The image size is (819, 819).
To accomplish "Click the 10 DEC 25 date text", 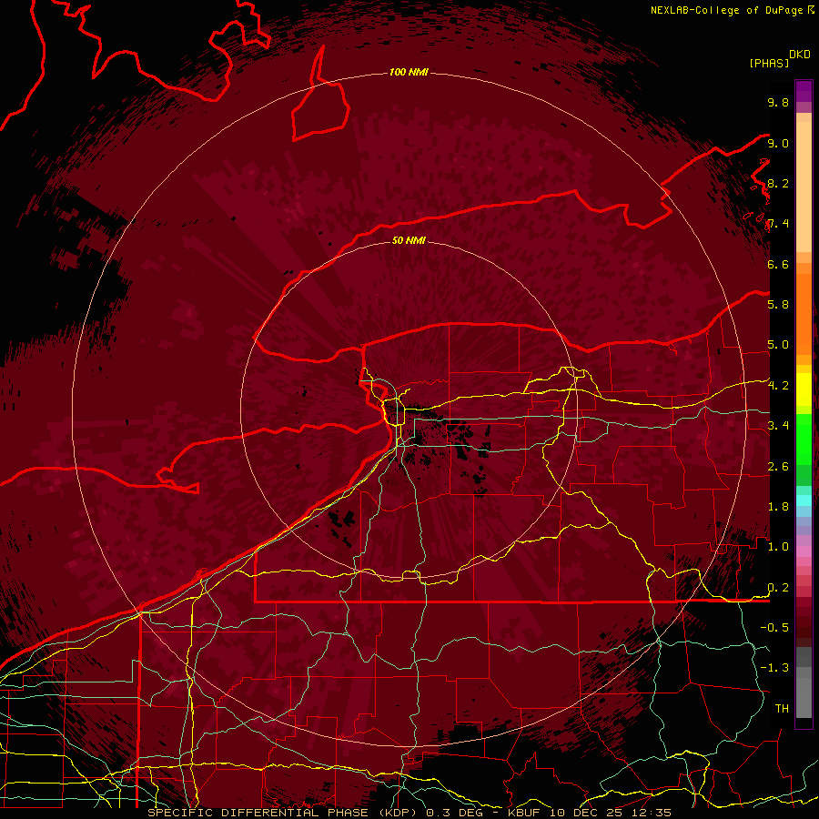I will 584,813.
